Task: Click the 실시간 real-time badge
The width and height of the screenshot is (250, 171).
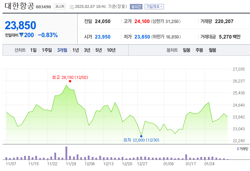Action: (136, 6)
